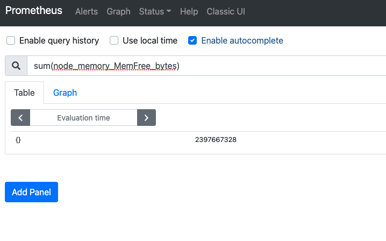Expand the Status dropdown menu
The image size is (386, 241).
pos(155,11)
